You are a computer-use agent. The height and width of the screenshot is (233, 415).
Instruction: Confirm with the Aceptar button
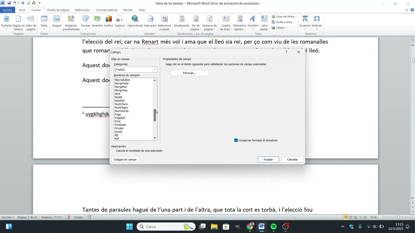click(268, 160)
